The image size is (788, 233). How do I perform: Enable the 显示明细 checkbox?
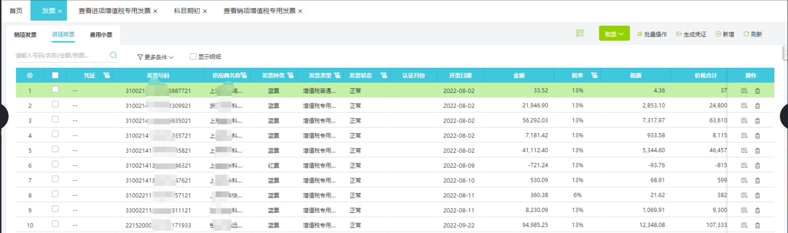pos(193,57)
